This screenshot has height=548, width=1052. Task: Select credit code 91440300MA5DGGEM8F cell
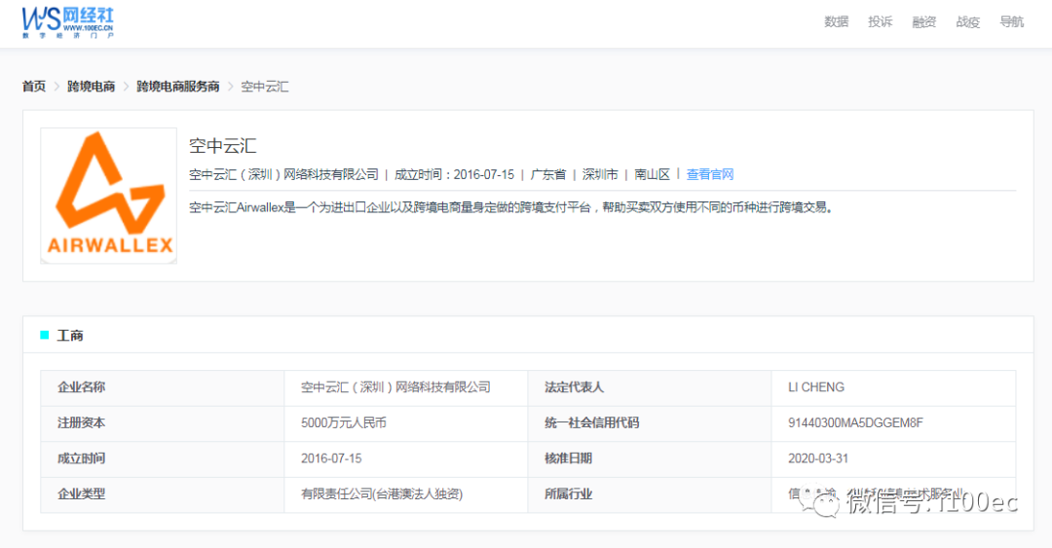tap(854, 422)
